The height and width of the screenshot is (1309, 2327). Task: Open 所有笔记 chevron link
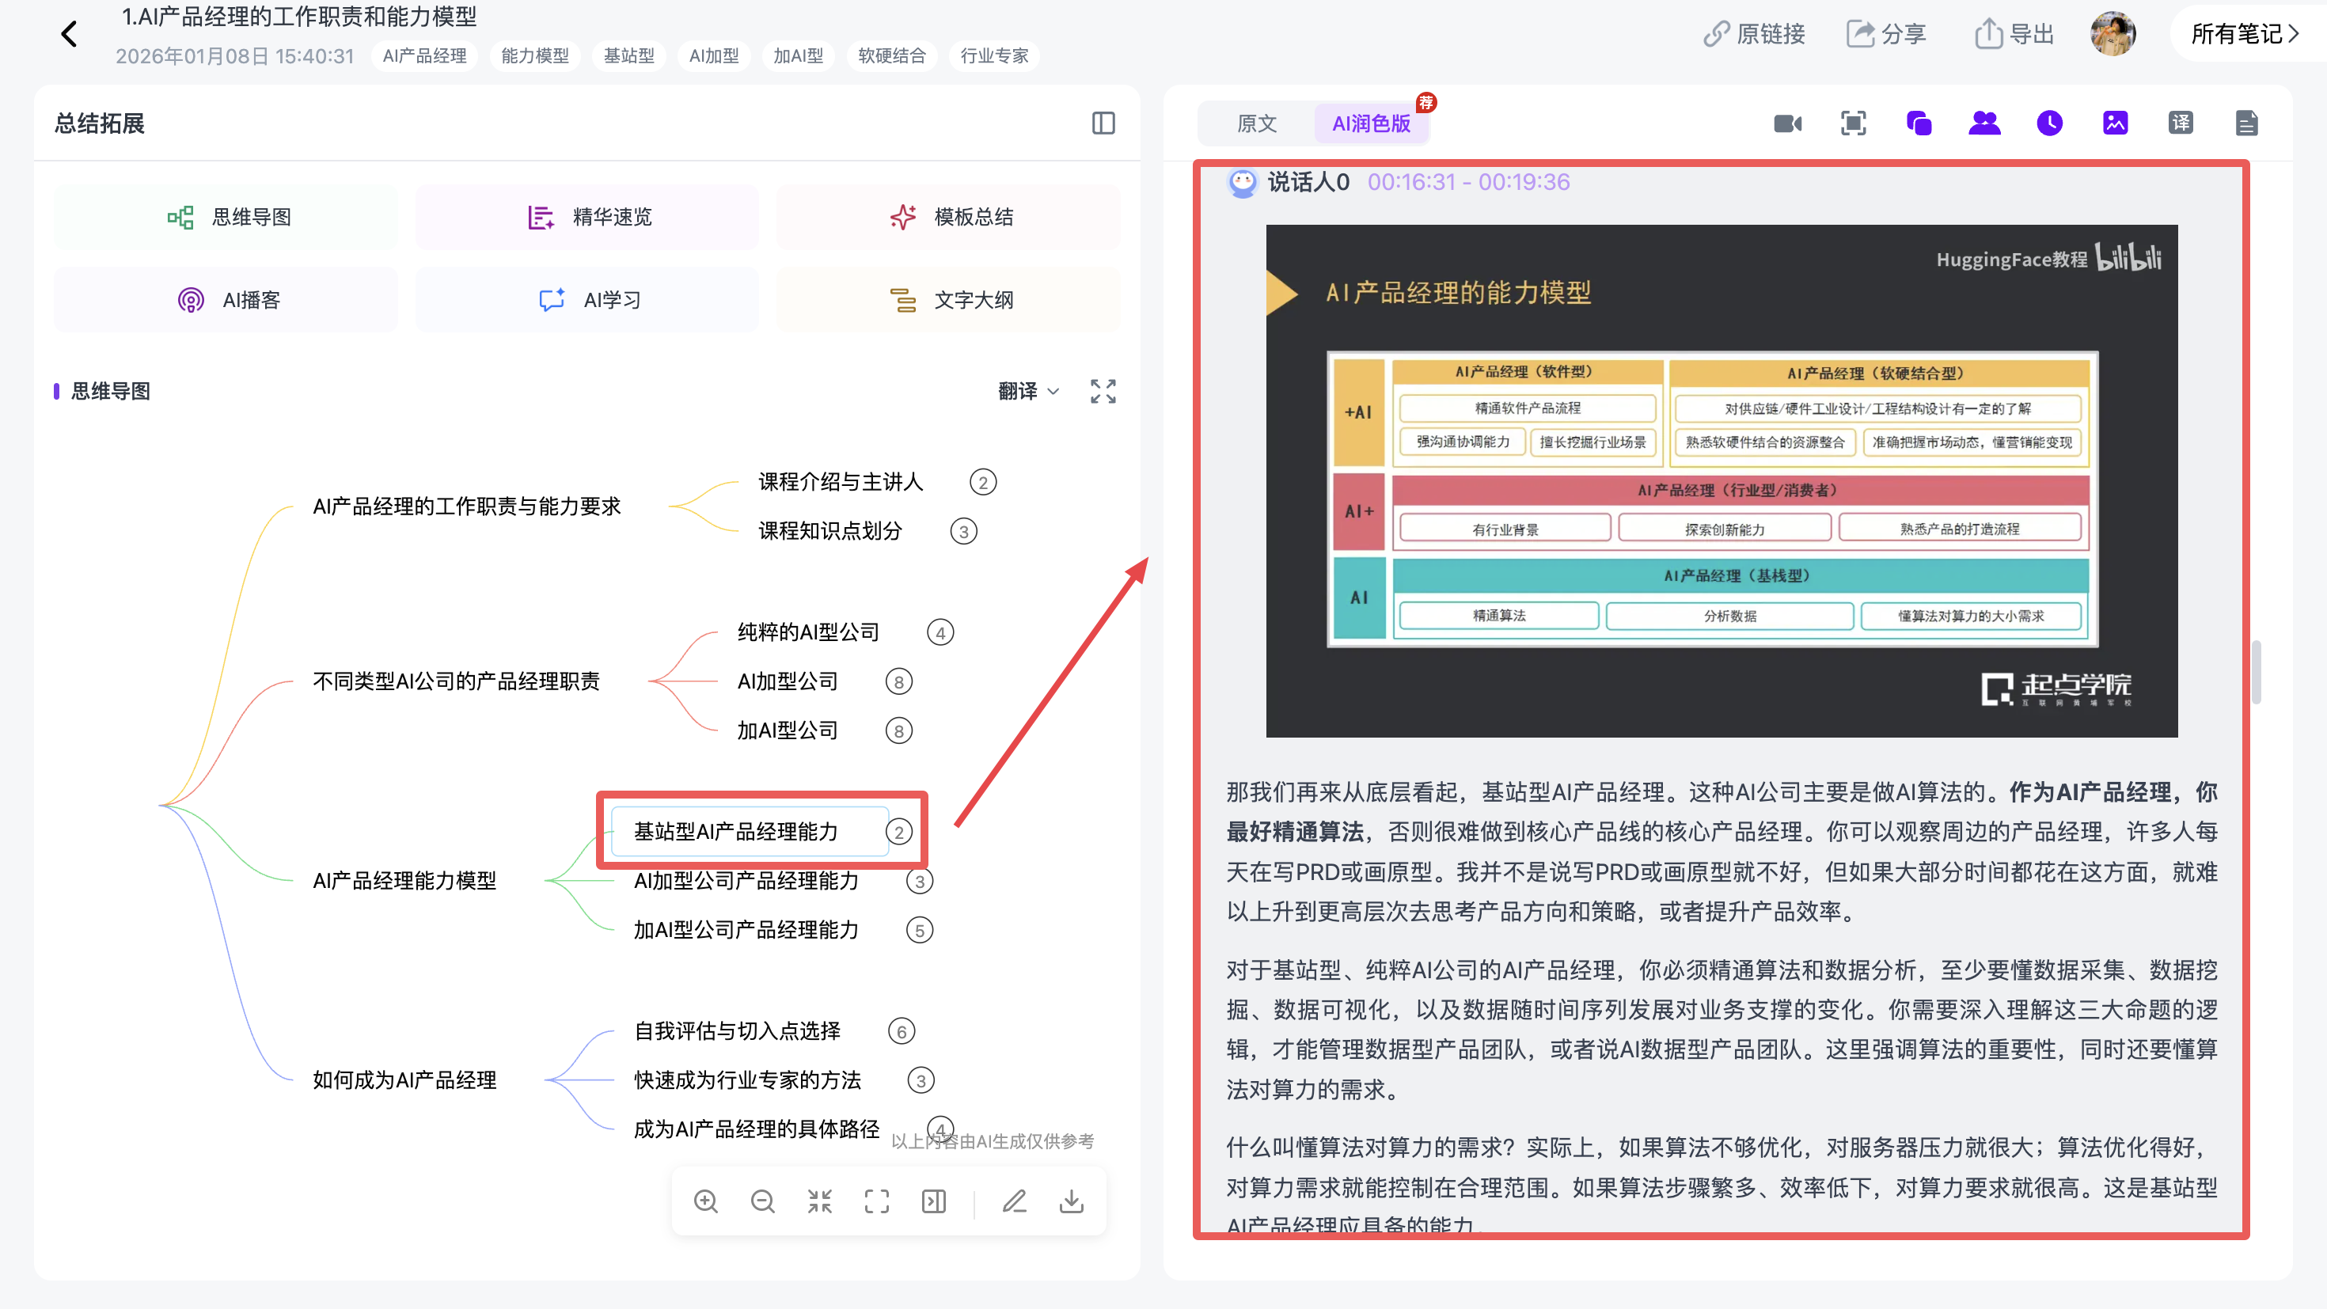[2245, 34]
